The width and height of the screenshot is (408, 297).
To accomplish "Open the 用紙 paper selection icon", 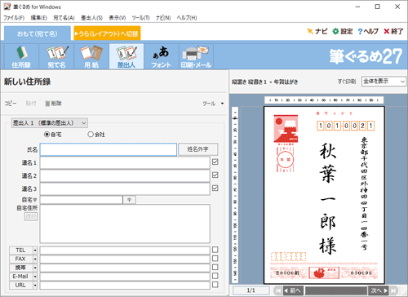I will tap(91, 56).
